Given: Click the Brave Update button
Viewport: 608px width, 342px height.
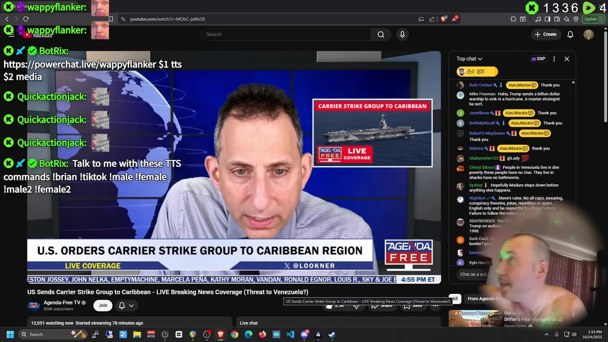Looking at the screenshot, I should pos(593,19).
